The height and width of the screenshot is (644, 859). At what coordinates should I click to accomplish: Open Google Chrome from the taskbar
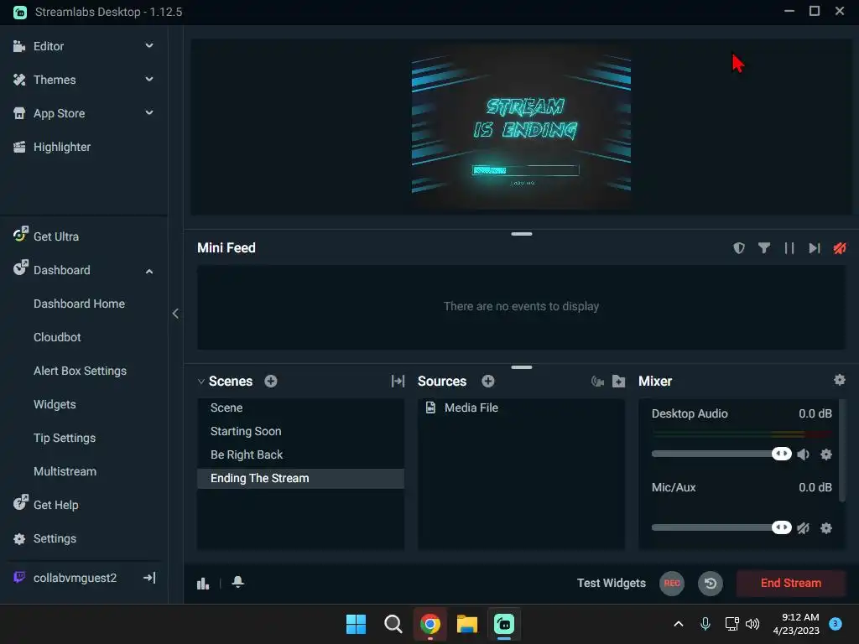coord(430,624)
